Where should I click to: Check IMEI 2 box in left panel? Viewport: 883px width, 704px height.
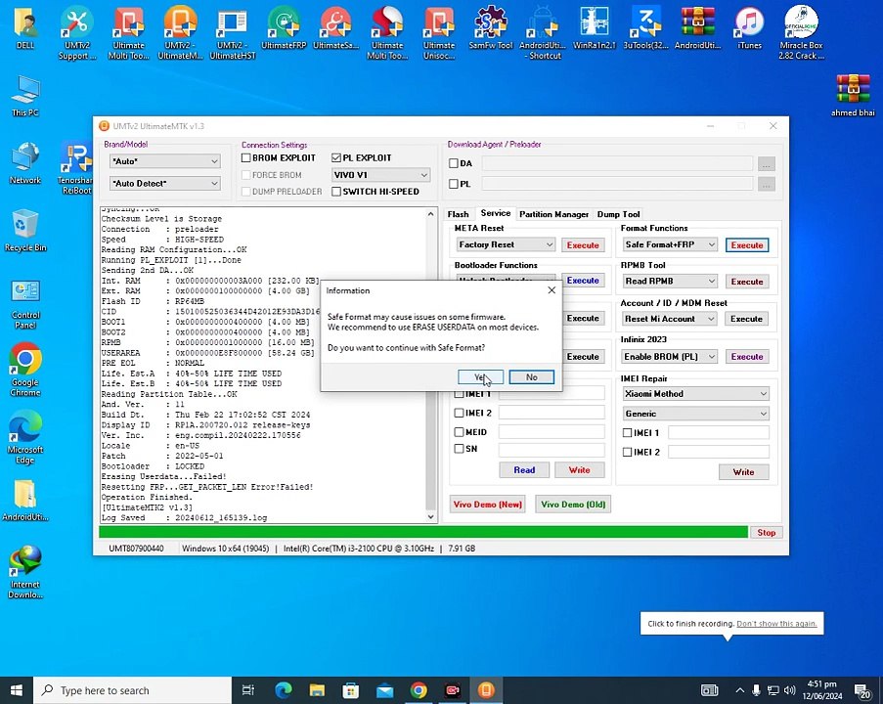459,413
